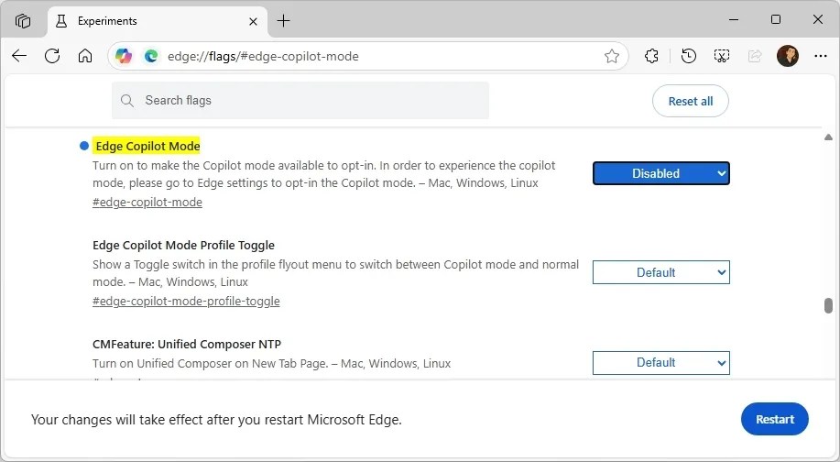Add this page to favorites star
Viewport: 840px width, 462px height.
[x=612, y=56]
